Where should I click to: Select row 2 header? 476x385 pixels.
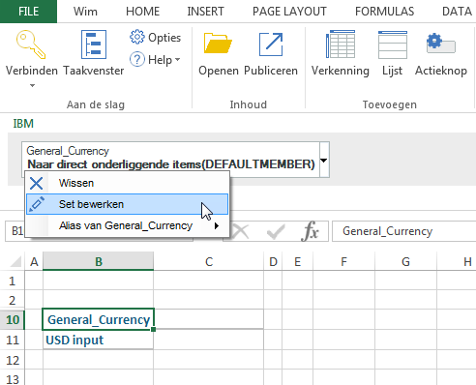point(13,300)
